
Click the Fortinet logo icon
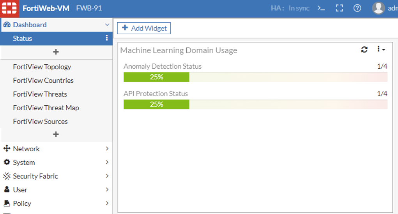[x=9, y=8]
